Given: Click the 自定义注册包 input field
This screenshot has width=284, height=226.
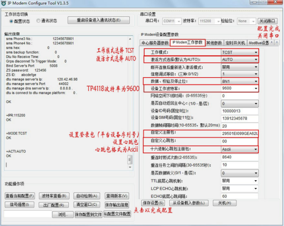Looking at the screenshot, I should [x=239, y=133].
